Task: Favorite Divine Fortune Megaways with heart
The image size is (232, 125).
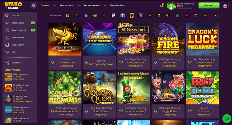Action: pos(53,62)
